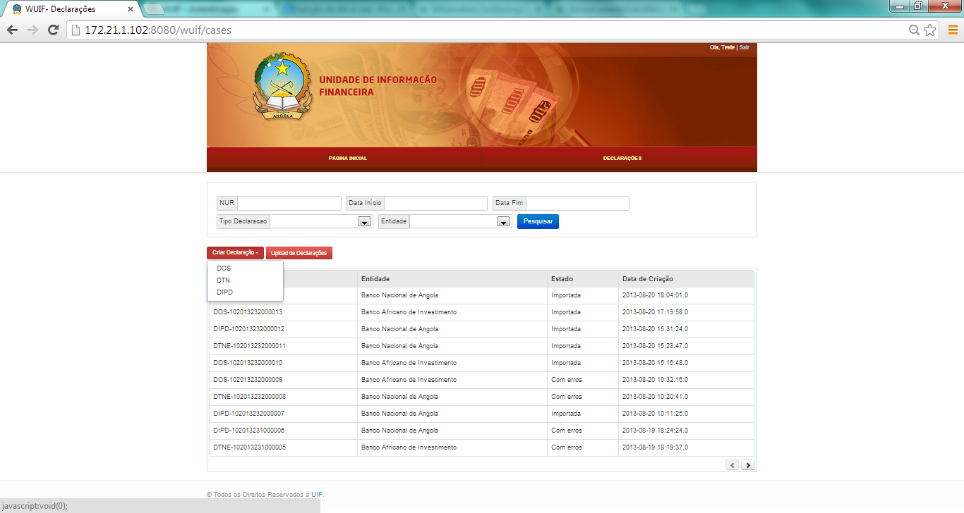Collapse the Criar Declaração dropdown button

point(235,253)
